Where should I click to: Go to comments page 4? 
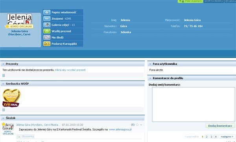coord(216,136)
